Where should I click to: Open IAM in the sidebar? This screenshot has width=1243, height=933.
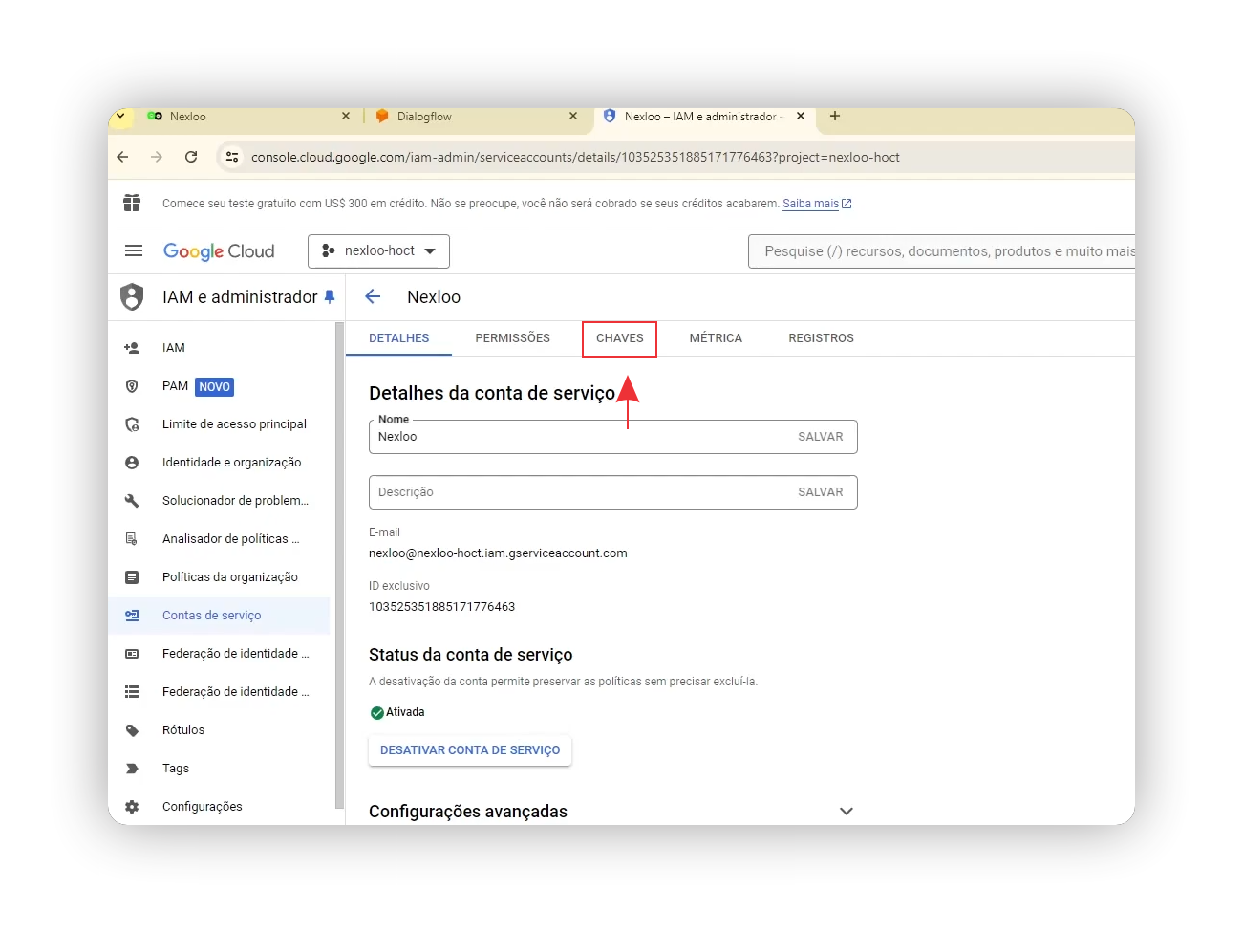[173, 348]
